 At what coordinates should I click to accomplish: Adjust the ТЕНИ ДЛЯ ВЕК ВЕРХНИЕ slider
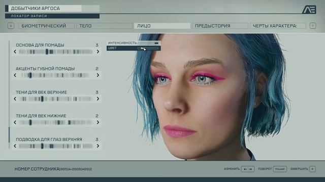[x=56, y=99]
